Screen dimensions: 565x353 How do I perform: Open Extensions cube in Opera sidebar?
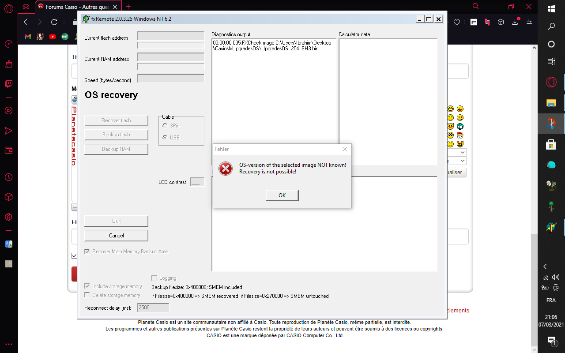[9, 197]
